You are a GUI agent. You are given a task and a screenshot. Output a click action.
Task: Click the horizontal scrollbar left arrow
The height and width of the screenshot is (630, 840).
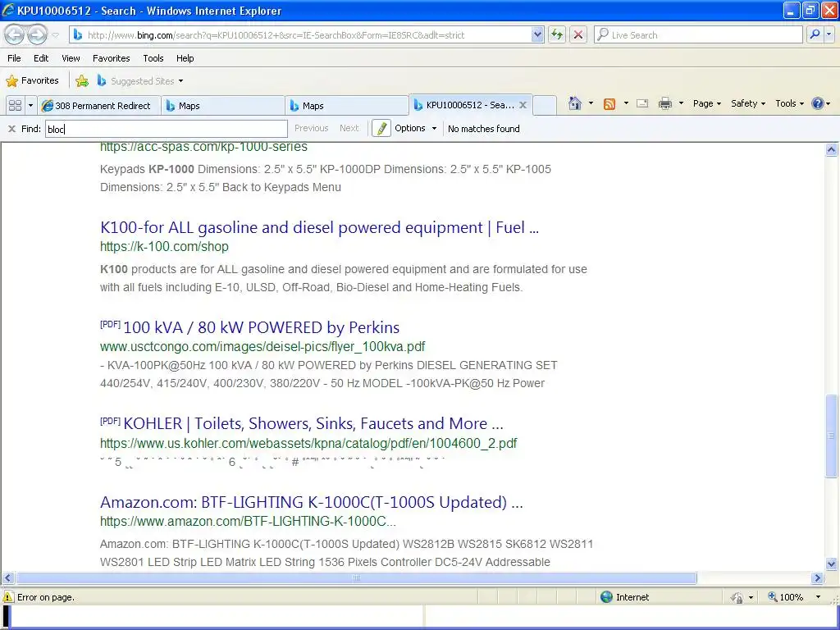tap(7, 578)
